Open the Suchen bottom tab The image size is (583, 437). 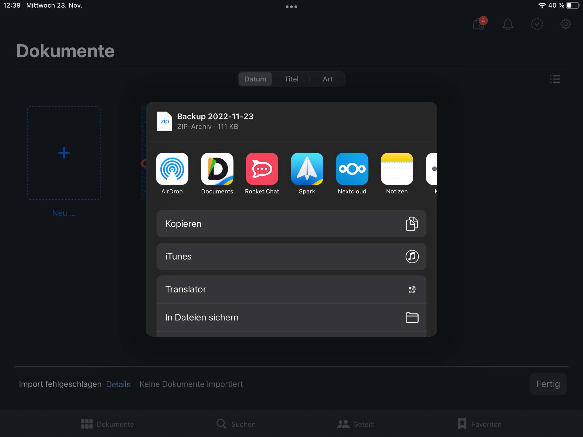pos(236,424)
